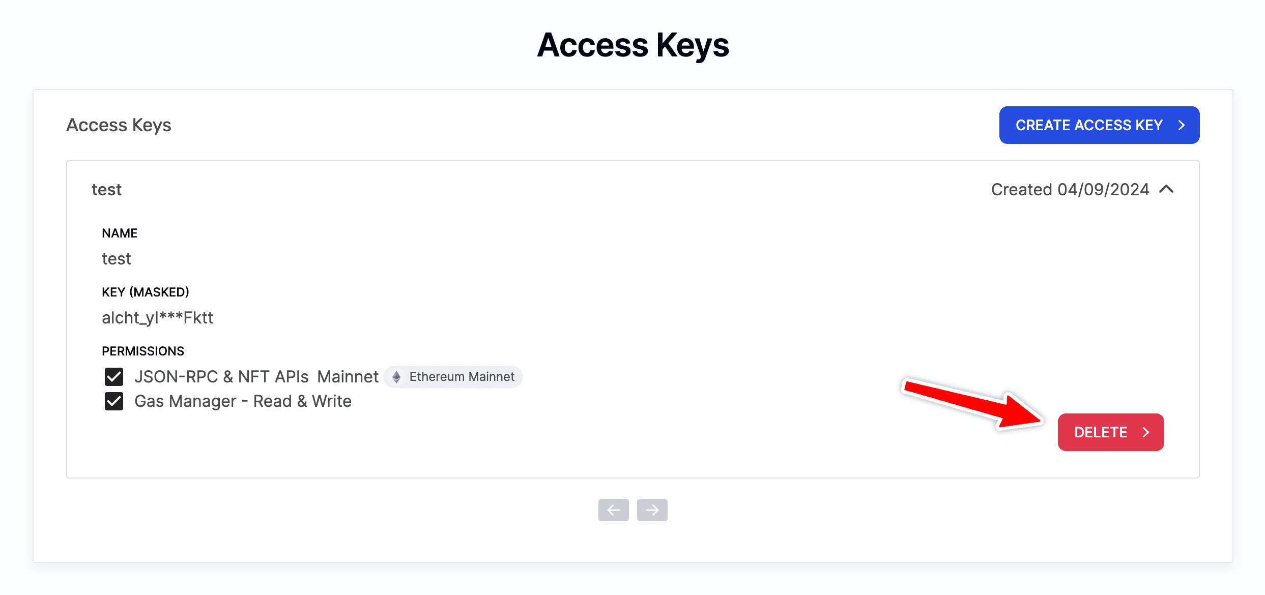Image resolution: width=1265 pixels, height=595 pixels.
Task: Select the masked key alcht_yl***Fktt
Action: tap(157, 318)
